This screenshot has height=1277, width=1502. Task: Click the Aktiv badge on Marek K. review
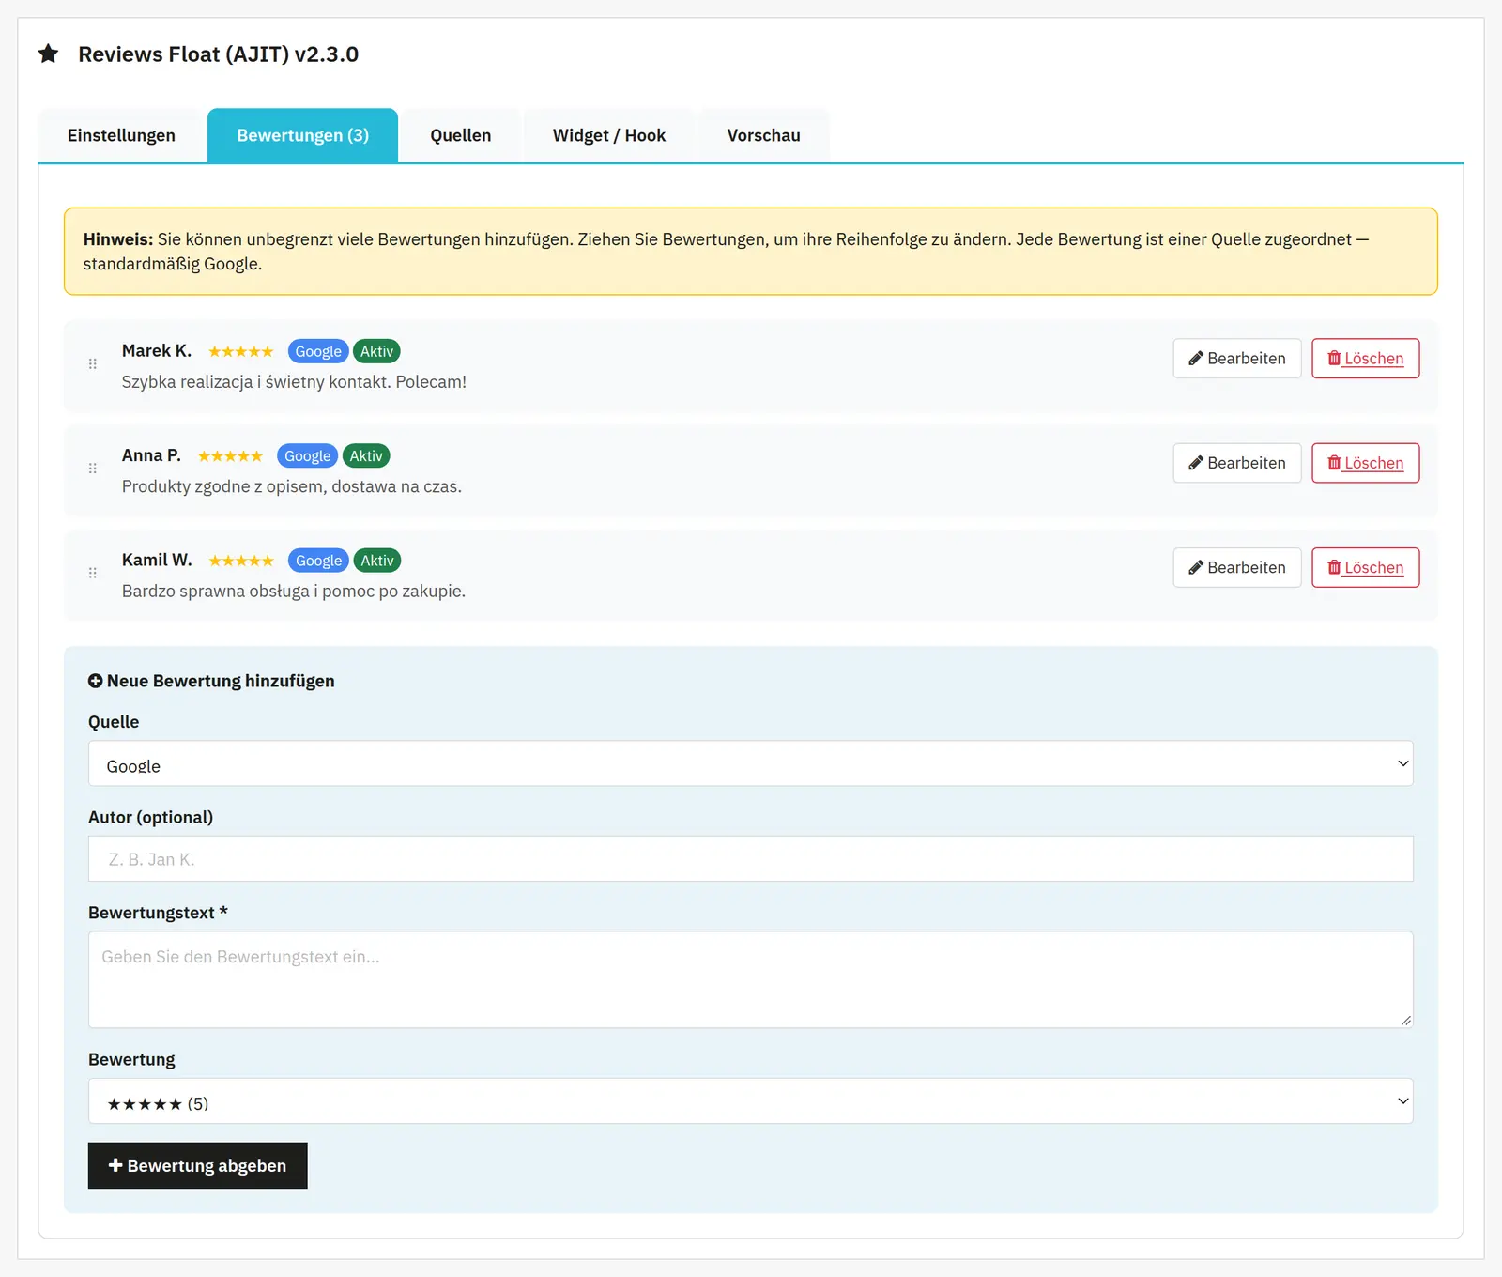pos(376,351)
